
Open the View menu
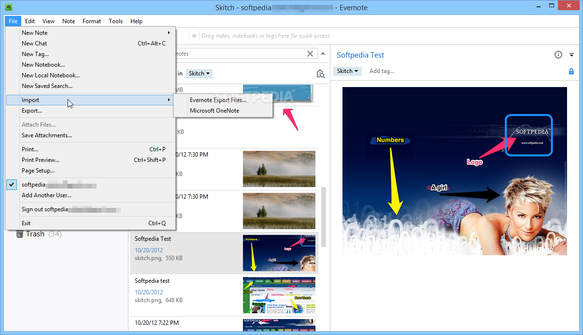click(48, 21)
